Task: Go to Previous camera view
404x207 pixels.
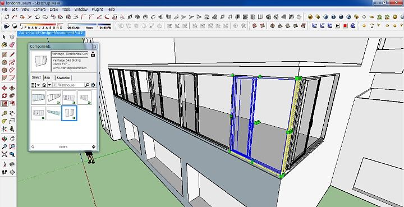Action: pyautogui.click(x=12, y=154)
